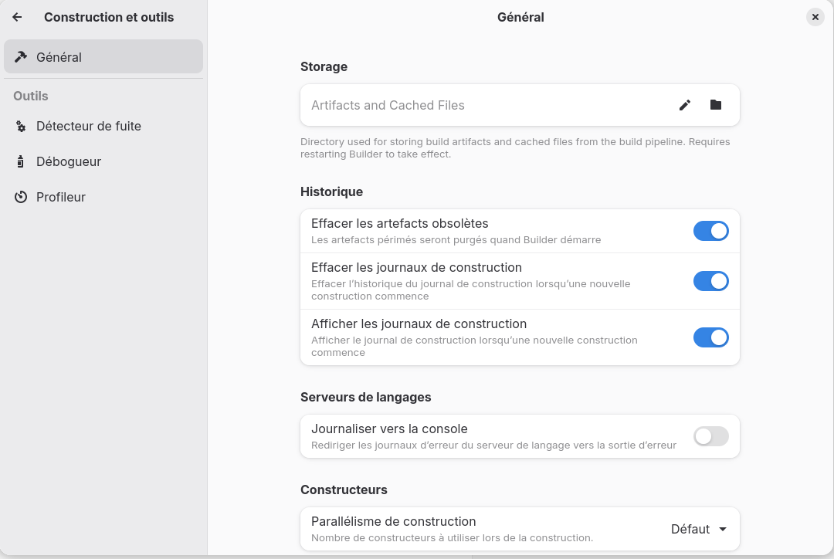Click the Historique section heading
This screenshot has width=834, height=559.
click(x=331, y=191)
